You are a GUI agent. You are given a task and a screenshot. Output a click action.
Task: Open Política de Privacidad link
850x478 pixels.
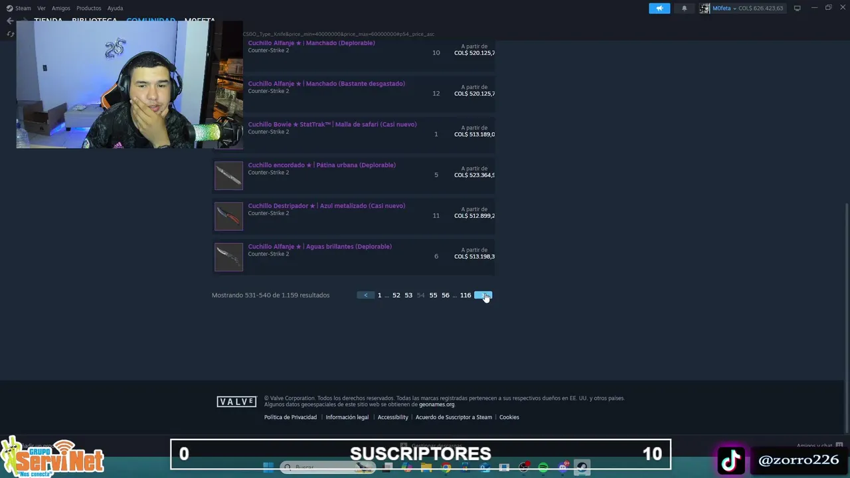coord(290,417)
